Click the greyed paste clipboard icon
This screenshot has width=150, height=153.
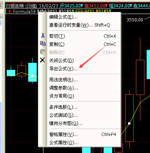point(43,52)
